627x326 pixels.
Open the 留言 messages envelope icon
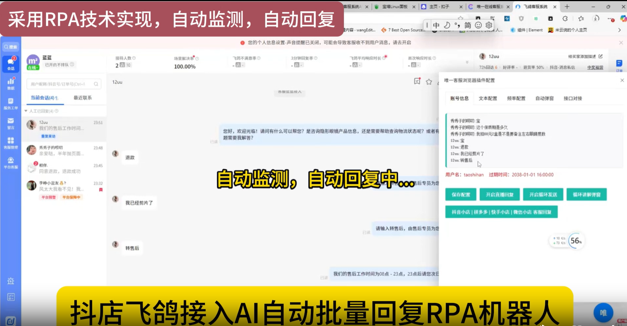tap(11, 123)
